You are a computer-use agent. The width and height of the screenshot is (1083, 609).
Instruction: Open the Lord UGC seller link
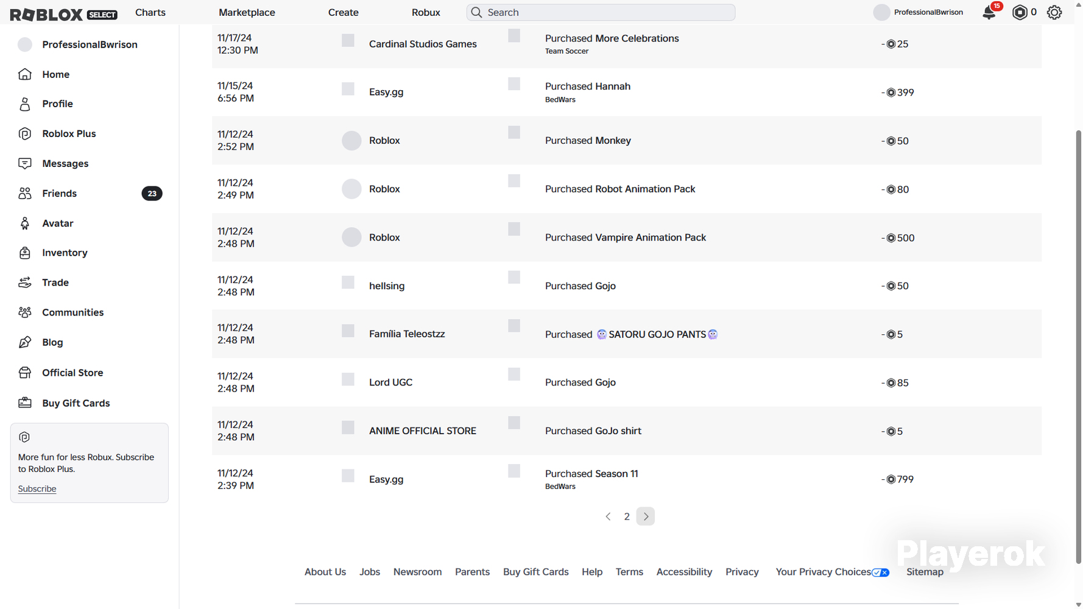coord(390,382)
